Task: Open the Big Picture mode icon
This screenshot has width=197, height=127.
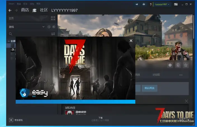Action: [176, 4]
